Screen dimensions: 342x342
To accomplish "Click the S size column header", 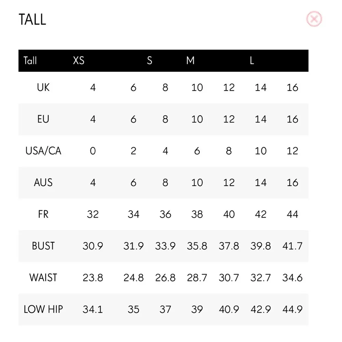I will [149, 61].
